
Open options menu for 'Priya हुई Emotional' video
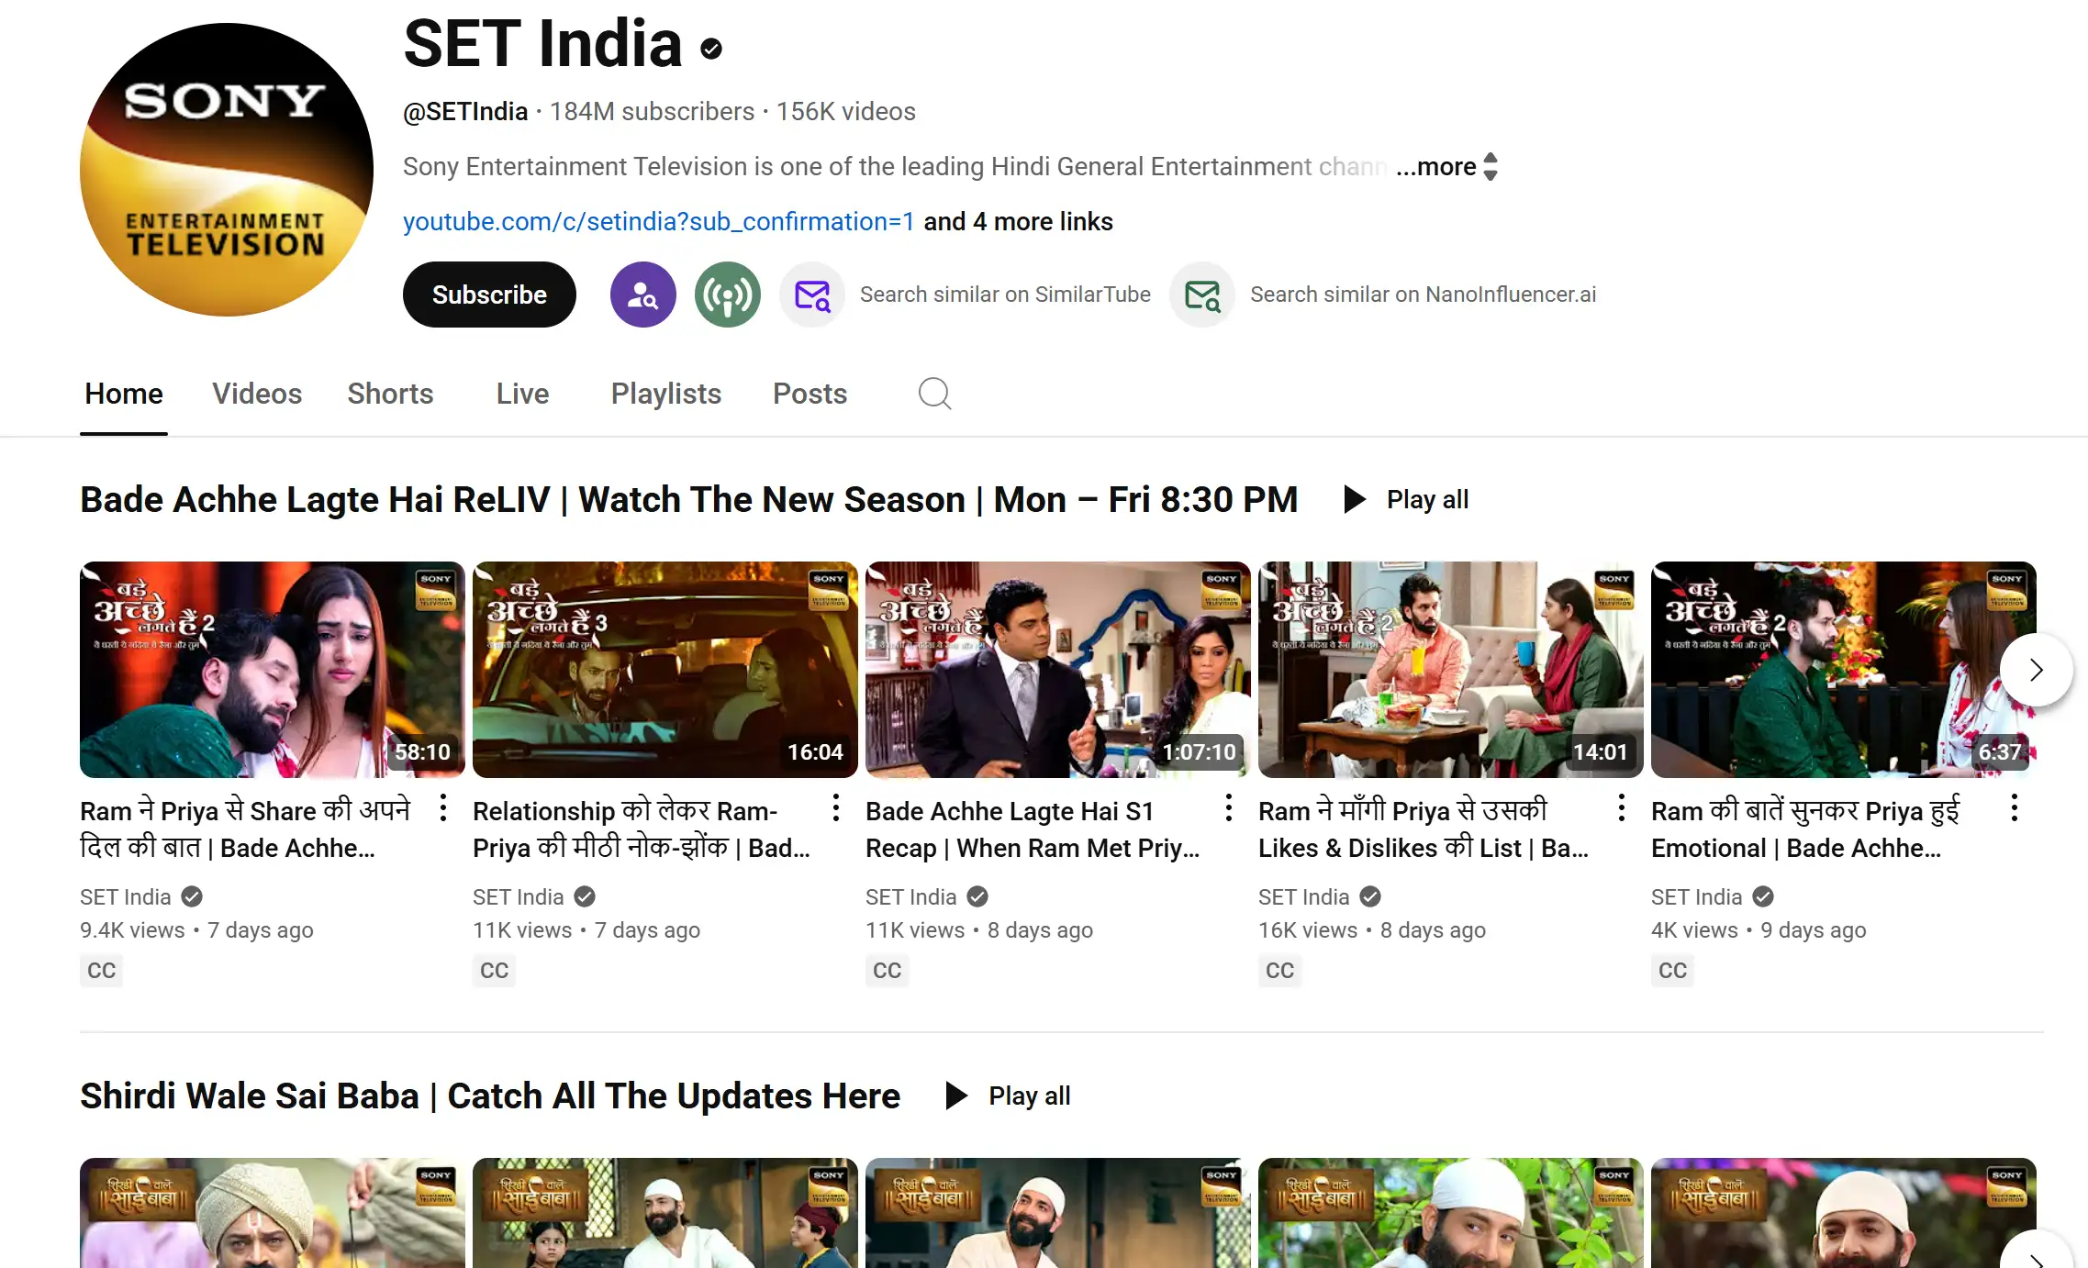[x=2015, y=808]
